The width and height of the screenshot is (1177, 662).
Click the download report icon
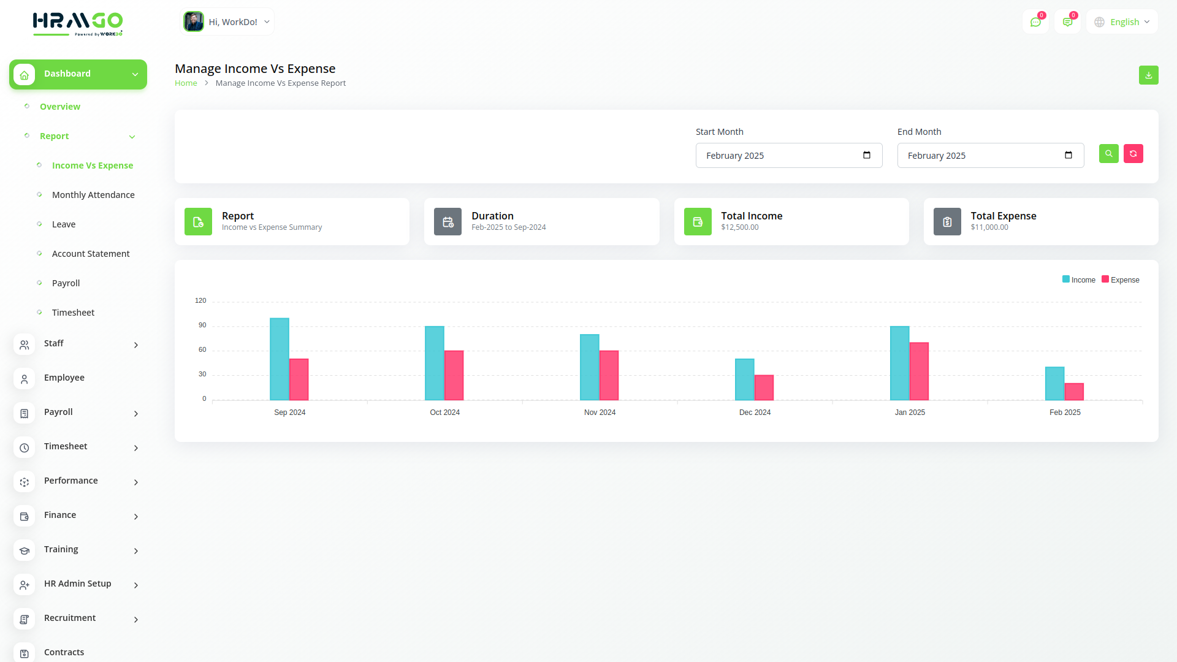1148,75
